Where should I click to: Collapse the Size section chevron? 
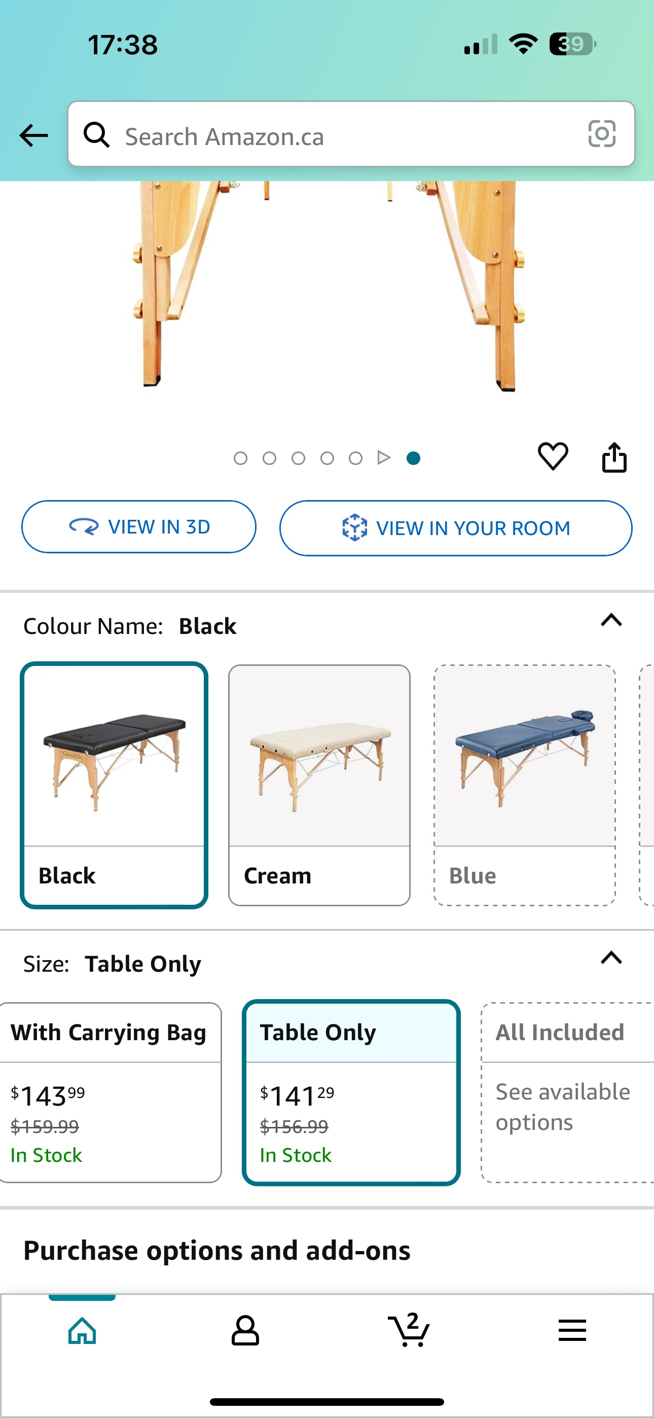611,959
